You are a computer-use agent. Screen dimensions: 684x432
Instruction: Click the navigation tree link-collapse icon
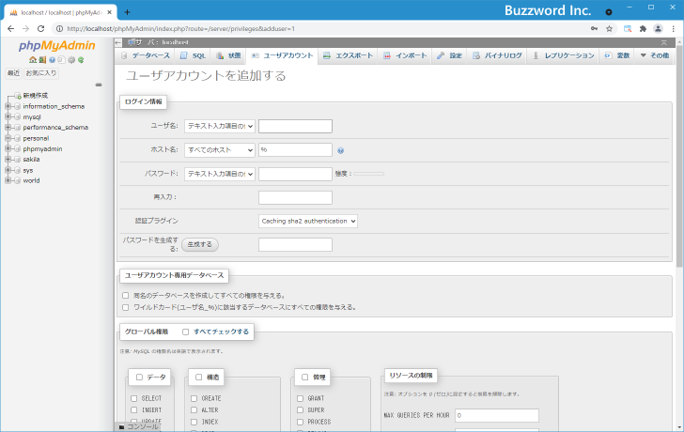pyautogui.click(x=99, y=85)
